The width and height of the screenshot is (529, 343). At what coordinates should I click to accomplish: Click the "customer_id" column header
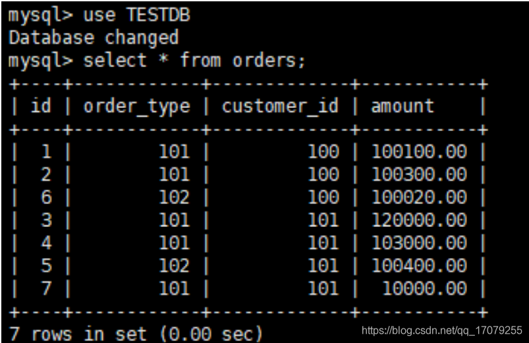click(280, 106)
